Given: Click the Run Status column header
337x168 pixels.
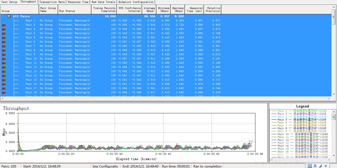Looking at the screenshot, I should pos(74,10).
